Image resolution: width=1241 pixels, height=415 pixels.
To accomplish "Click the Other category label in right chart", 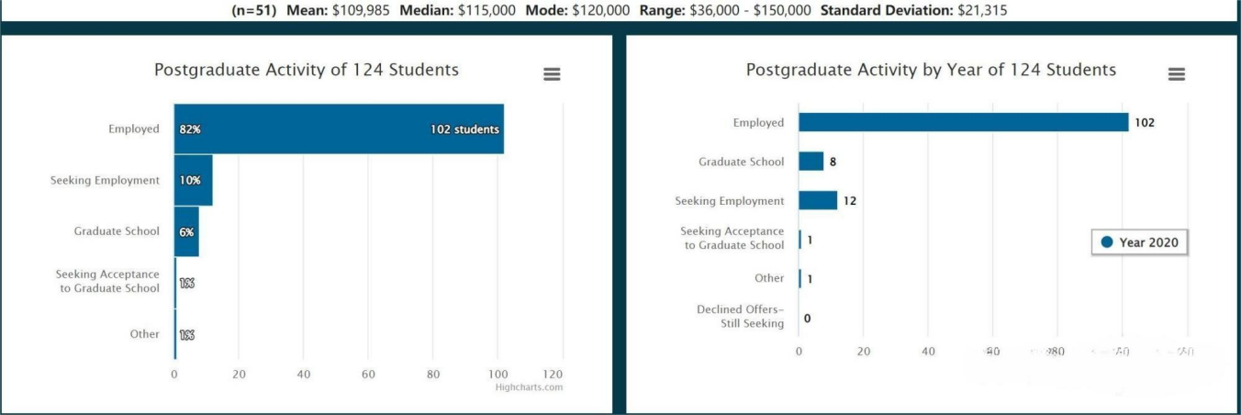I will point(769,278).
